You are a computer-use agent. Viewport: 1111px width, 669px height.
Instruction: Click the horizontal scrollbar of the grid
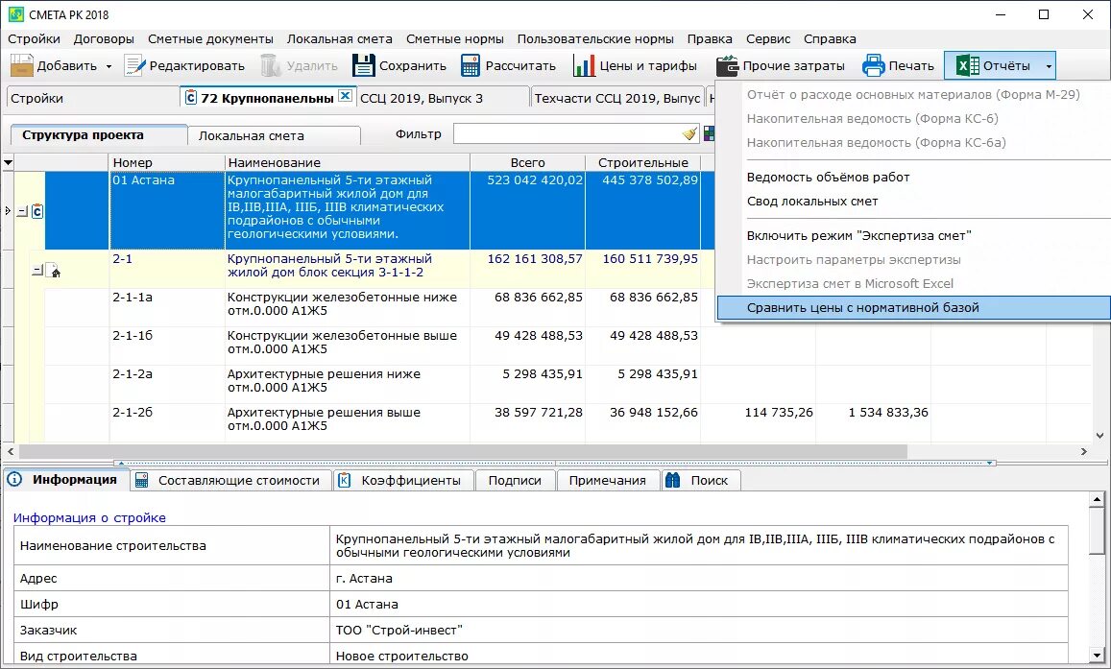tap(464, 451)
